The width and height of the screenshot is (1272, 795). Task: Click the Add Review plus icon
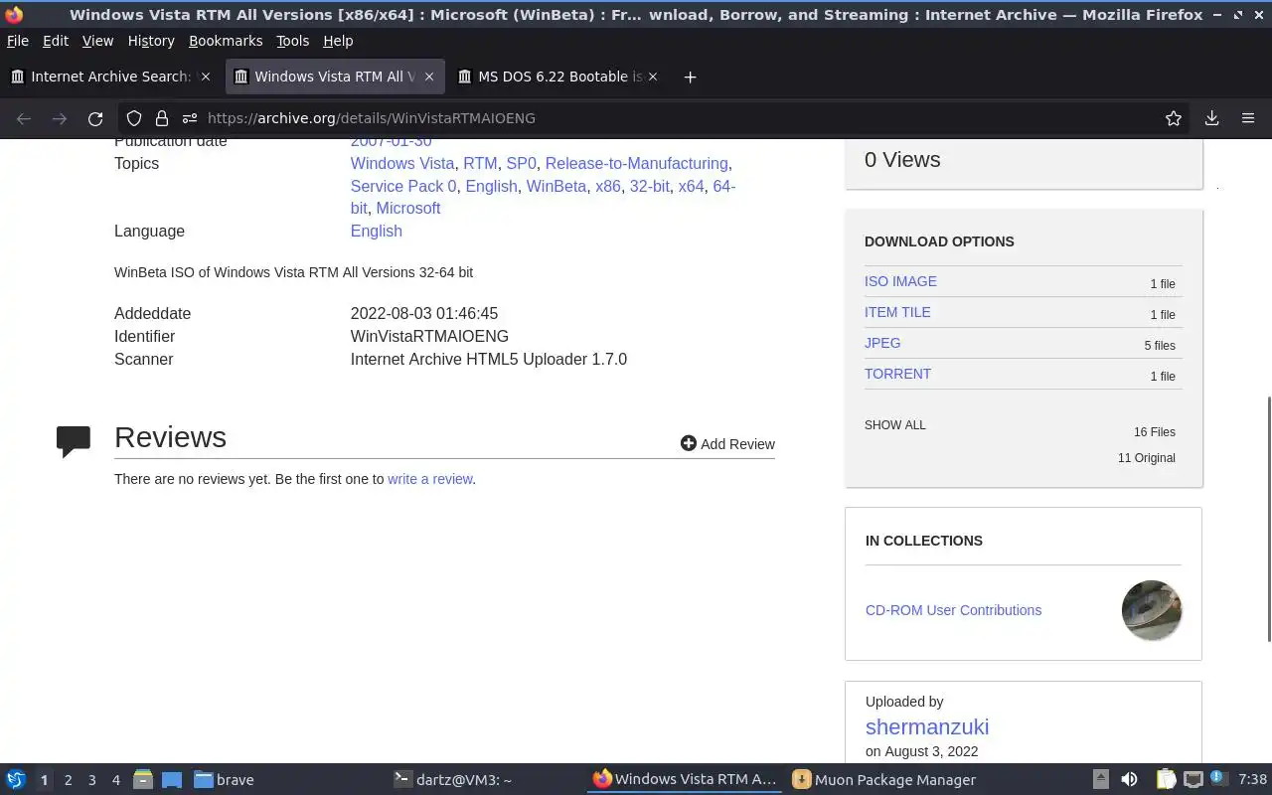(x=688, y=443)
